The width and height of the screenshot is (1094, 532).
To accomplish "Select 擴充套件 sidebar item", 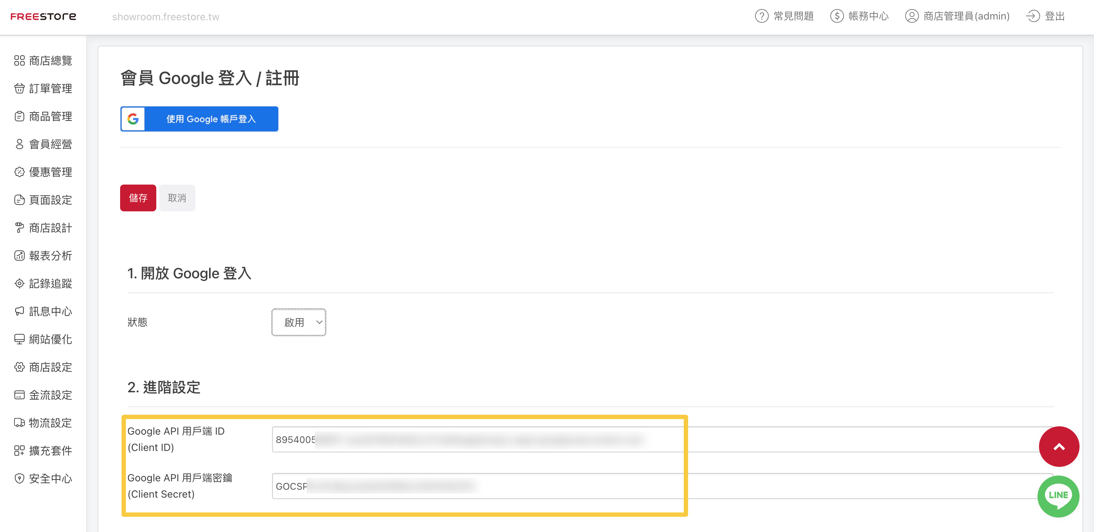I will click(x=50, y=451).
